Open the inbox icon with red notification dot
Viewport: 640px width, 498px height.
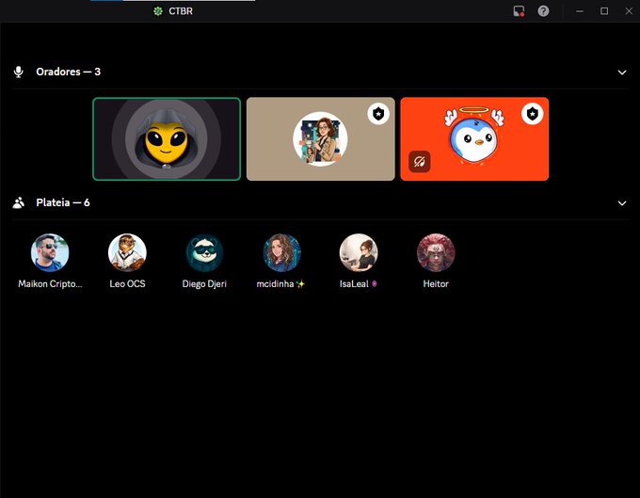(519, 11)
